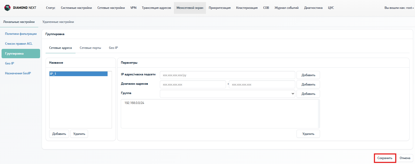Click Добавить under the name list
Image resolution: width=415 pixels, height=164 pixels.
(x=59, y=134)
